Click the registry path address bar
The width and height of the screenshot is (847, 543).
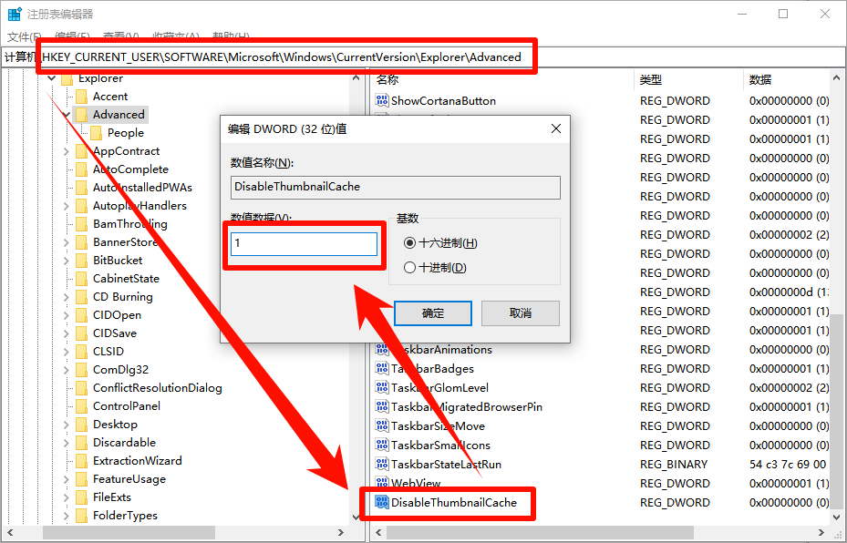click(283, 57)
